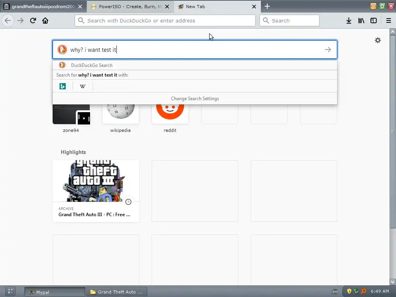Open new tab page gear settings
The image size is (396, 297).
(377, 40)
